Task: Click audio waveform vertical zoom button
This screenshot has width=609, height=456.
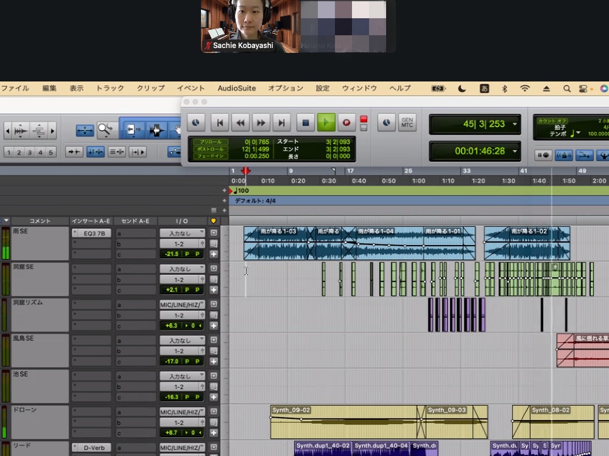Action: (x=21, y=131)
